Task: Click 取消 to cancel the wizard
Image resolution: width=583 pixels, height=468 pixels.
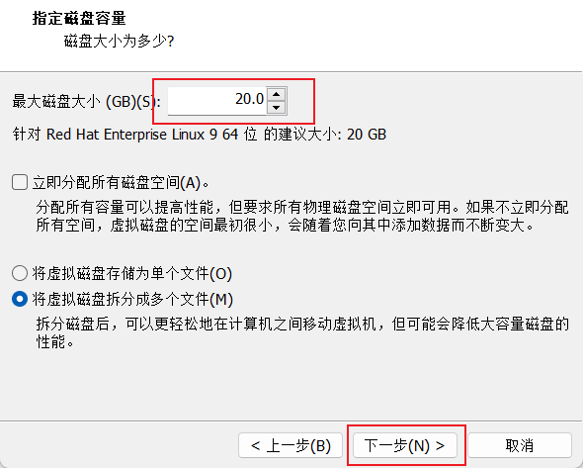Action: pos(520,445)
